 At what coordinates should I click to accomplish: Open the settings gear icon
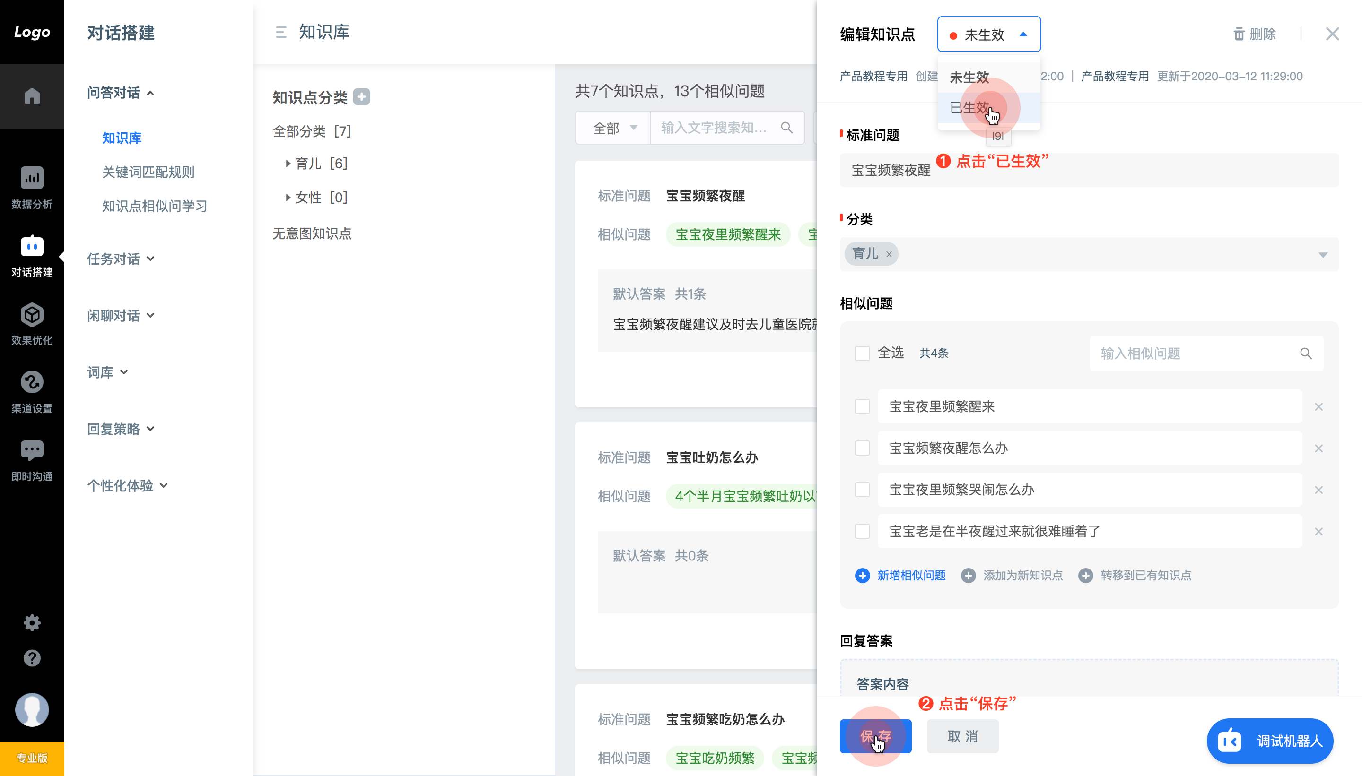tap(32, 622)
